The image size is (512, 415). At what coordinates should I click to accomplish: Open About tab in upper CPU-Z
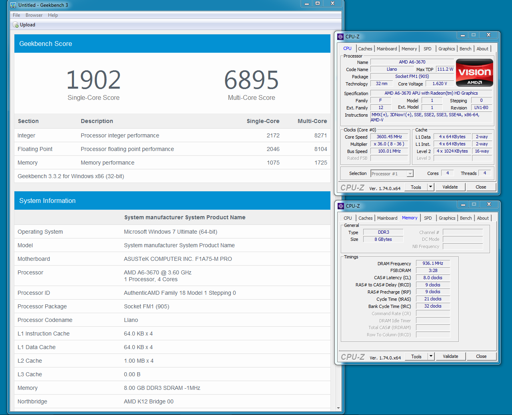point(482,49)
